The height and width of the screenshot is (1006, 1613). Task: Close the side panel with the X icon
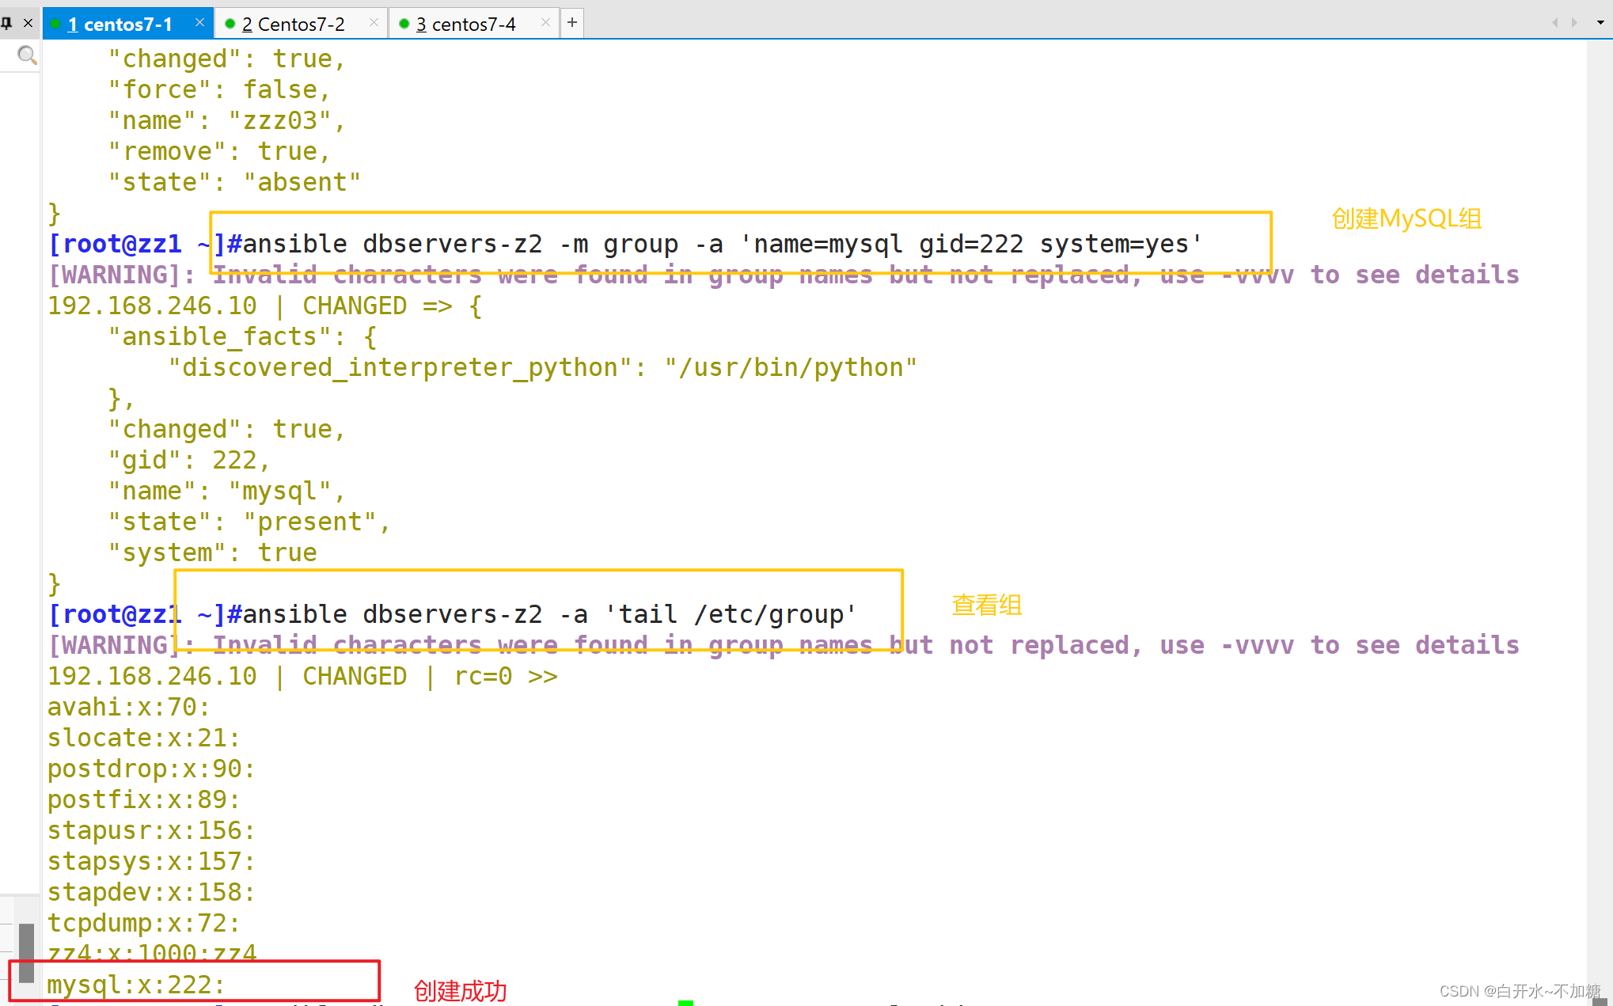28,23
